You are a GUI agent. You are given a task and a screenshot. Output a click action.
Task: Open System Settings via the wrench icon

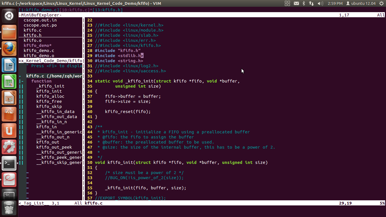pyautogui.click(x=9, y=146)
